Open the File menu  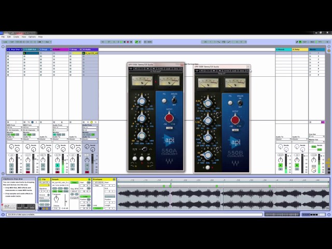(3, 37)
